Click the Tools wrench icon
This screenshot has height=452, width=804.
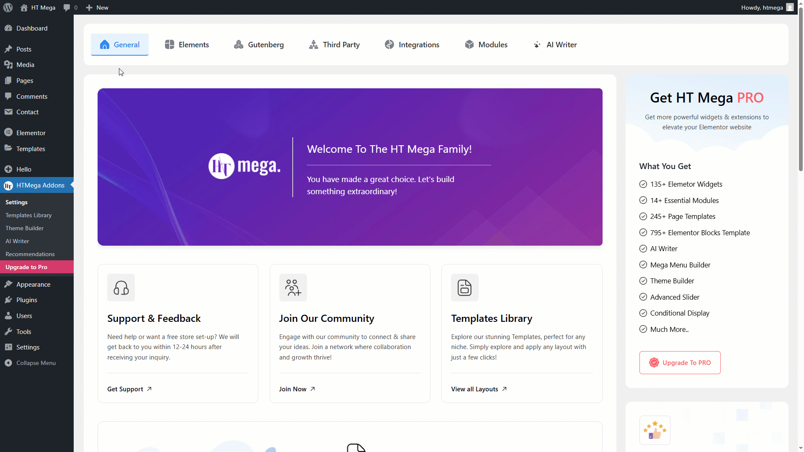(x=8, y=331)
